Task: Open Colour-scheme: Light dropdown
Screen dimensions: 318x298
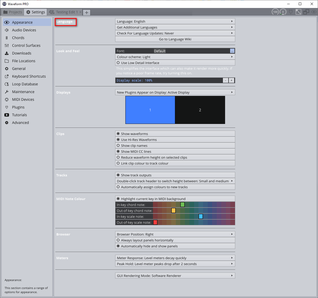Action: tap(175, 57)
